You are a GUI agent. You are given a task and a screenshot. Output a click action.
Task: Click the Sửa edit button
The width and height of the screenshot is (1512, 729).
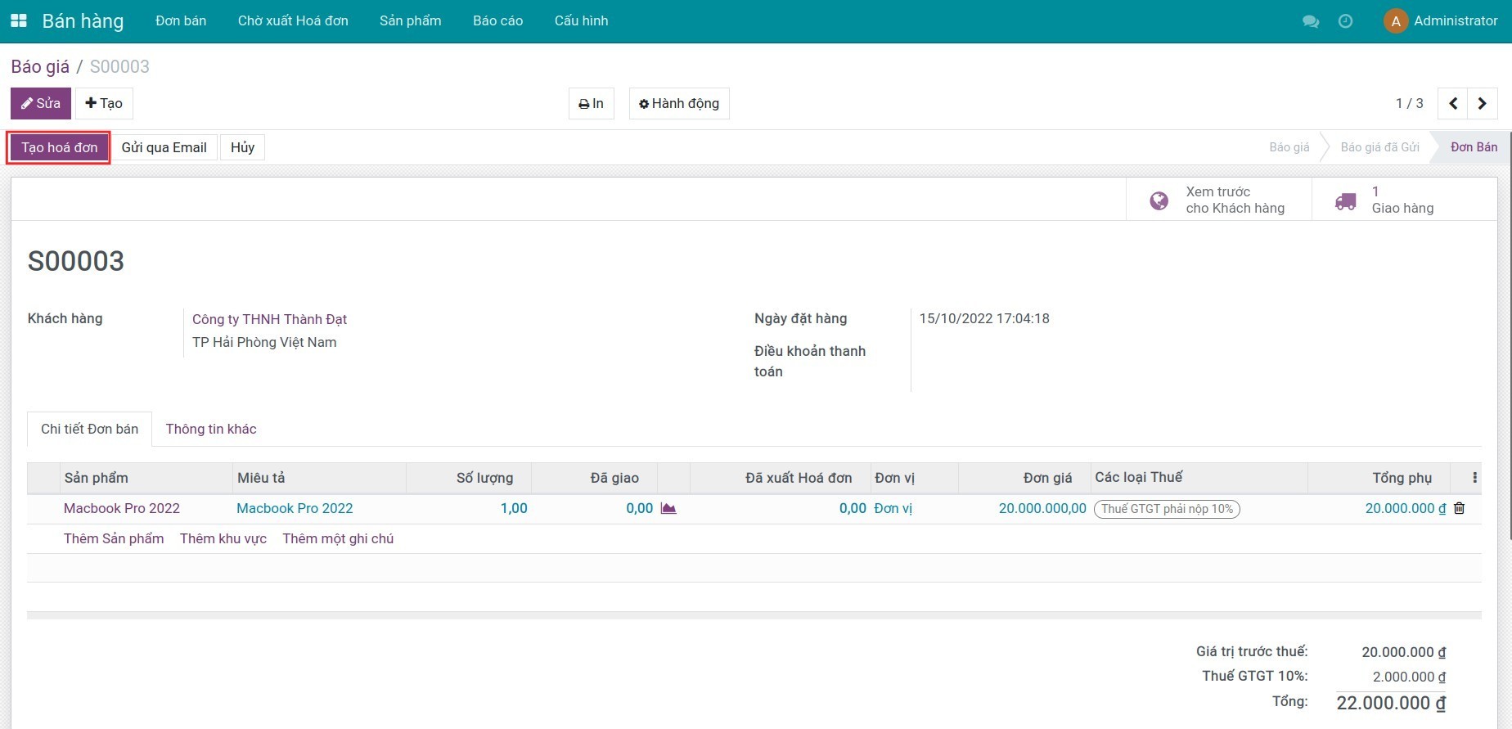click(41, 104)
